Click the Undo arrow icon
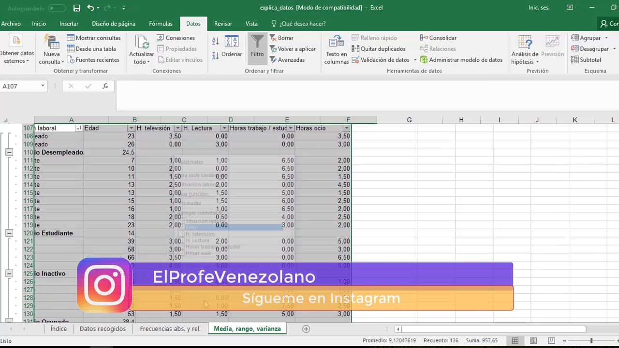 coord(90,8)
